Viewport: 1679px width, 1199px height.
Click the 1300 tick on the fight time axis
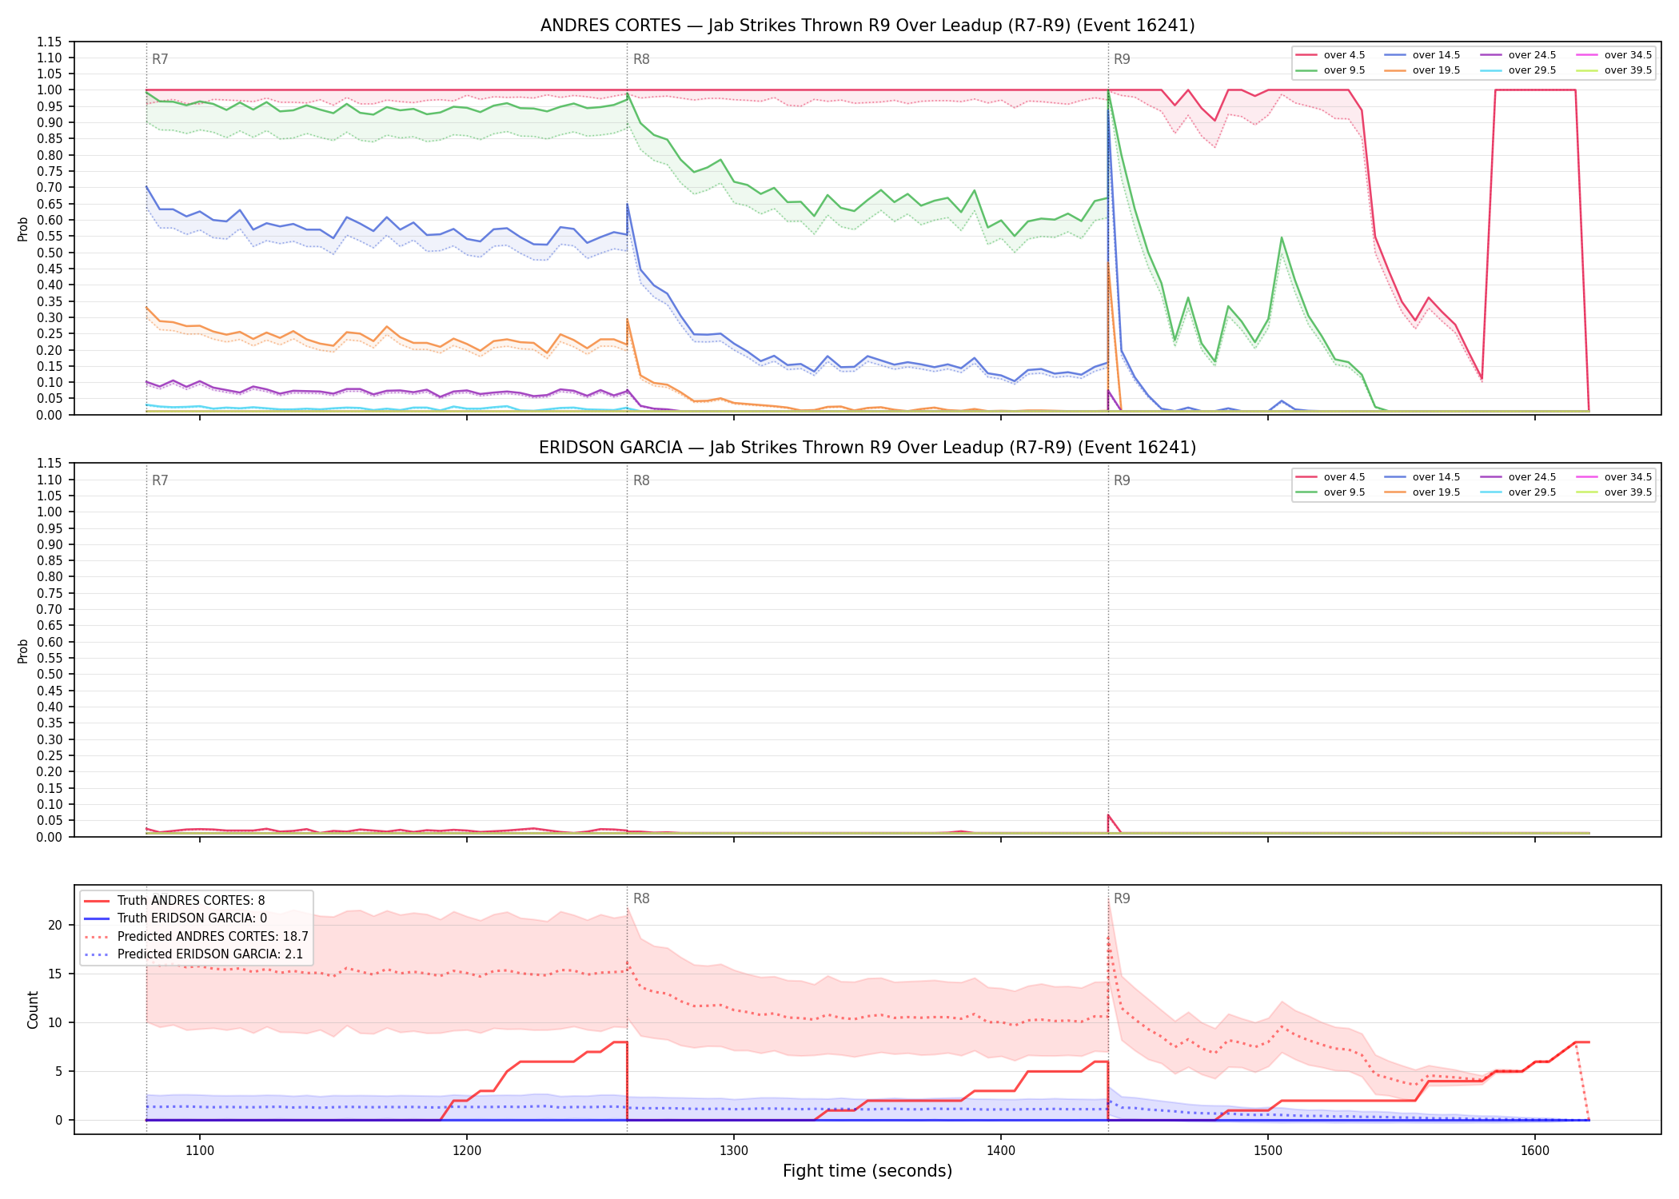pos(734,1151)
